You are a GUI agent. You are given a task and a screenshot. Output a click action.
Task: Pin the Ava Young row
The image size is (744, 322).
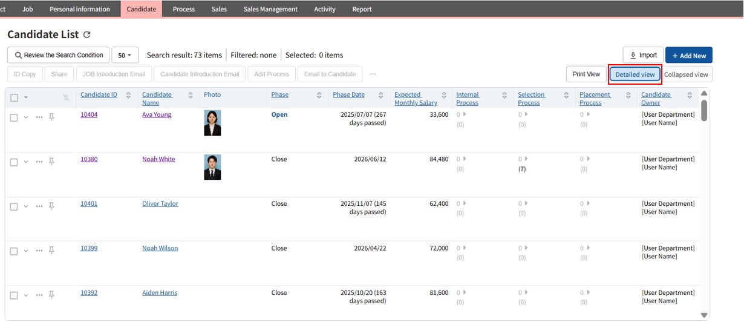click(x=51, y=117)
